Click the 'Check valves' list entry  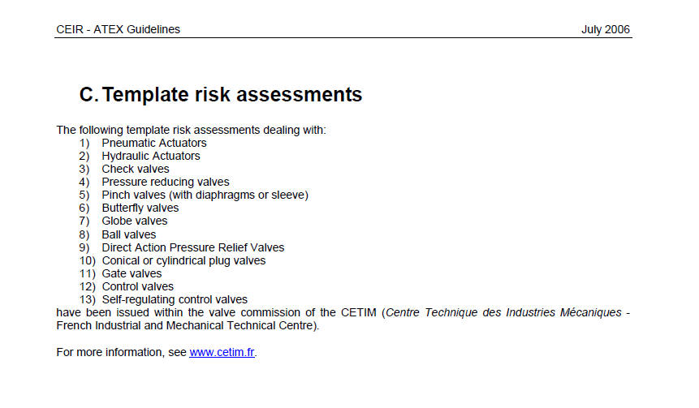[x=136, y=169]
